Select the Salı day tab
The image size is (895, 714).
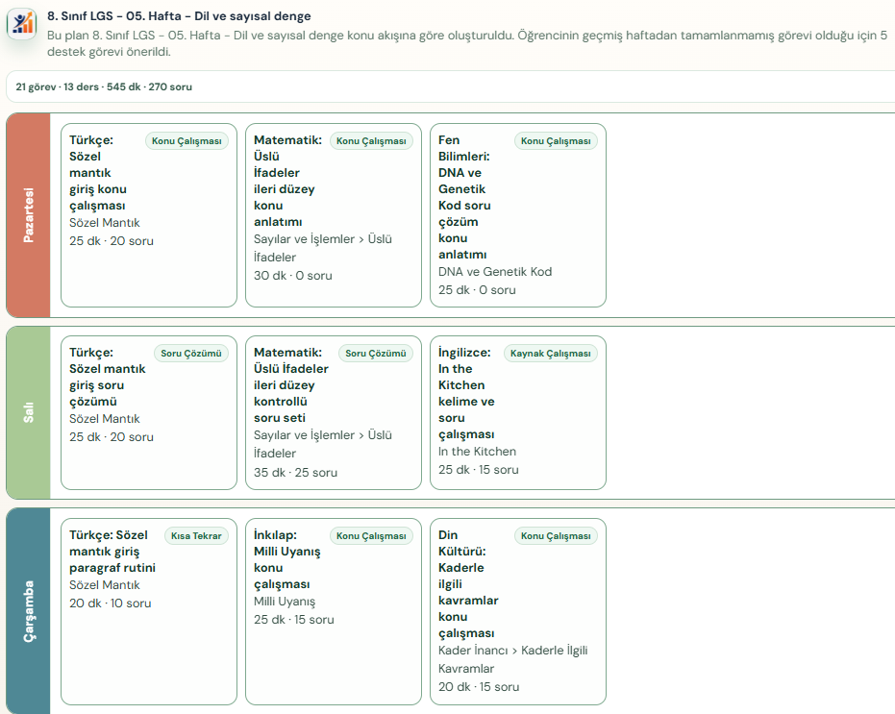pos(28,412)
